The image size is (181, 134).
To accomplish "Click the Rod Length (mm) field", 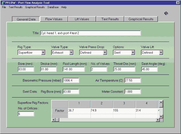I will tap(74, 69).
